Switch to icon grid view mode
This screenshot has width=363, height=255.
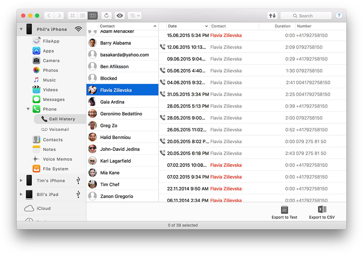[73, 16]
